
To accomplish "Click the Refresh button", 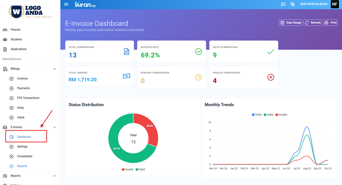I will (312, 23).
